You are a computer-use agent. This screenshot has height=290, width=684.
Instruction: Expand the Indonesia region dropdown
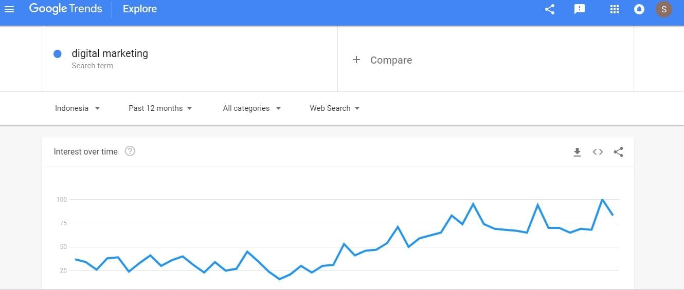pos(78,108)
